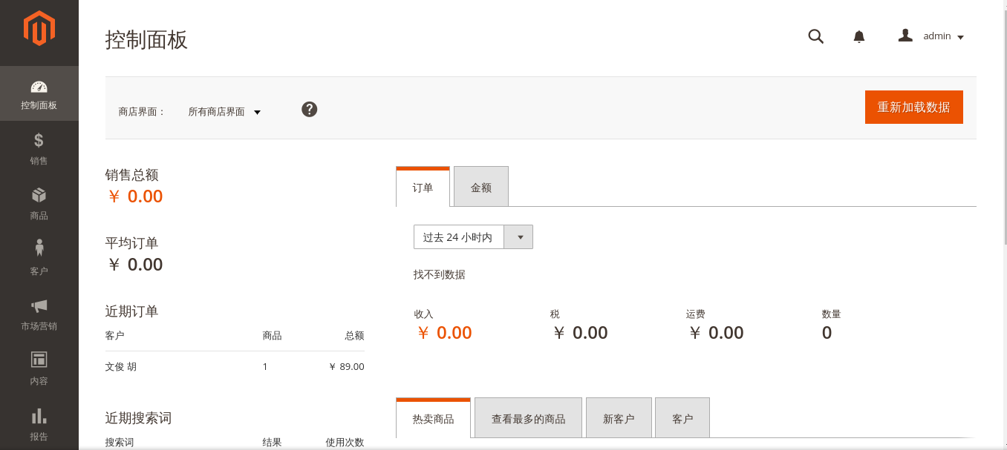The height and width of the screenshot is (450, 1007).
Task: Select the 查看最多的商品 tab
Action: pyautogui.click(x=528, y=418)
